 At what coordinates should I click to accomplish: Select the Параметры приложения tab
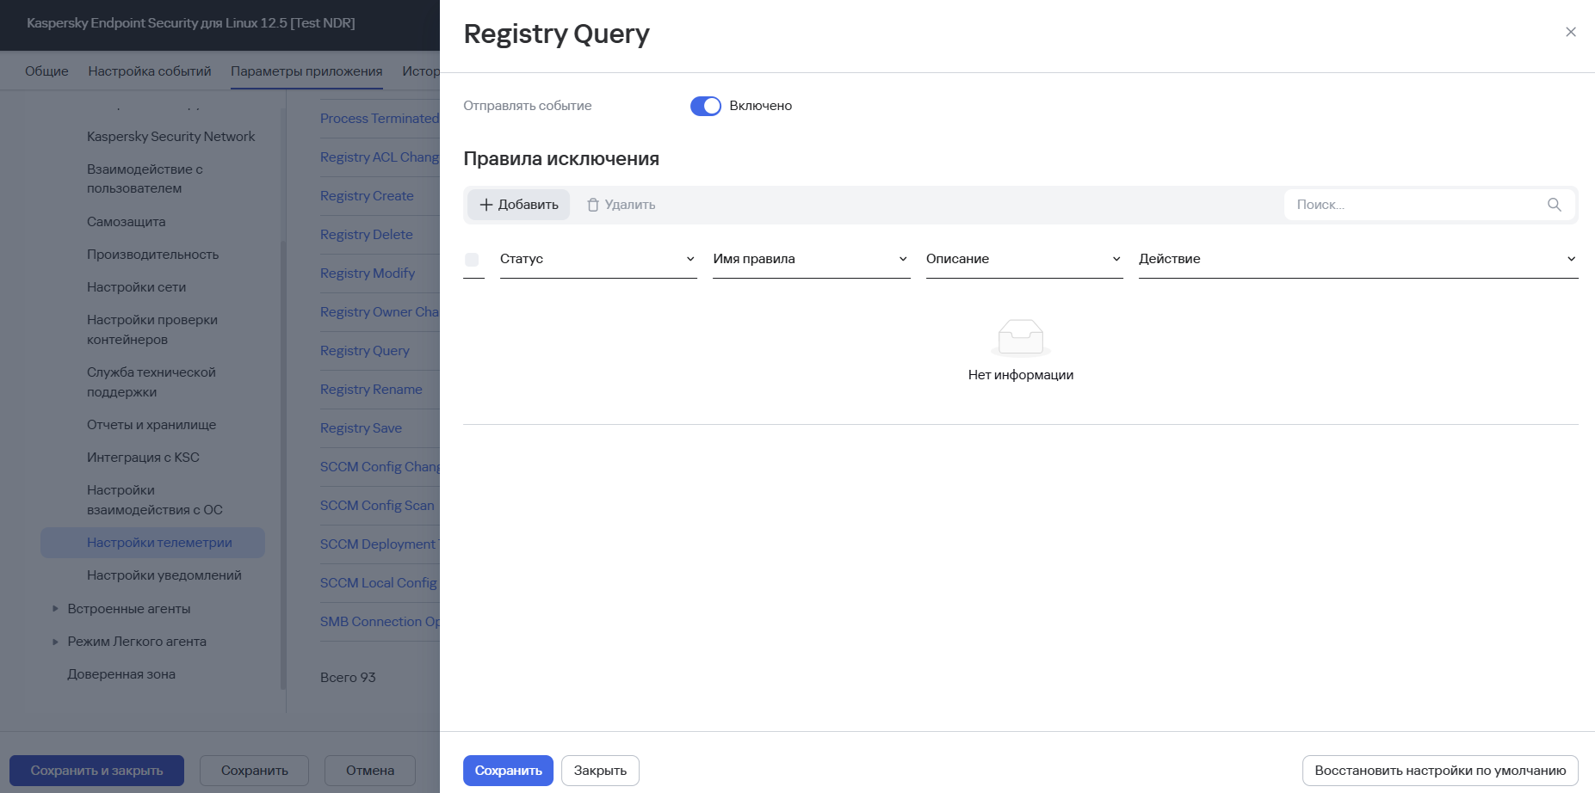[x=306, y=71]
